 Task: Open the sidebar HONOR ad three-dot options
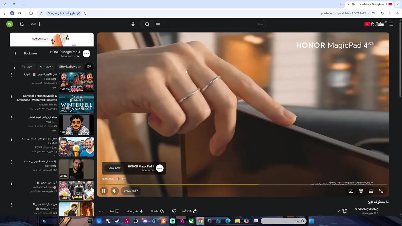15,54
